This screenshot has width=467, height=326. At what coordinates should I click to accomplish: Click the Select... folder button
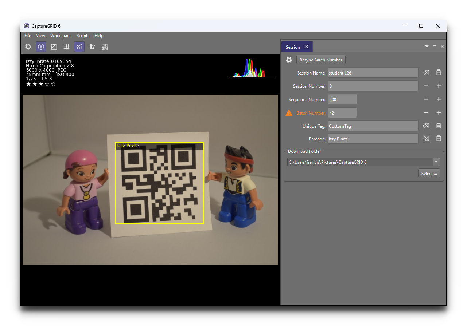[x=429, y=174]
